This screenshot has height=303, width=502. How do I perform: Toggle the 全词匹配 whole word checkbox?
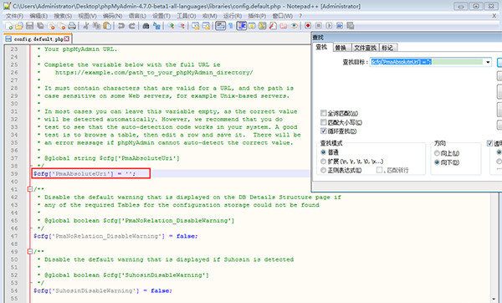(x=324, y=113)
